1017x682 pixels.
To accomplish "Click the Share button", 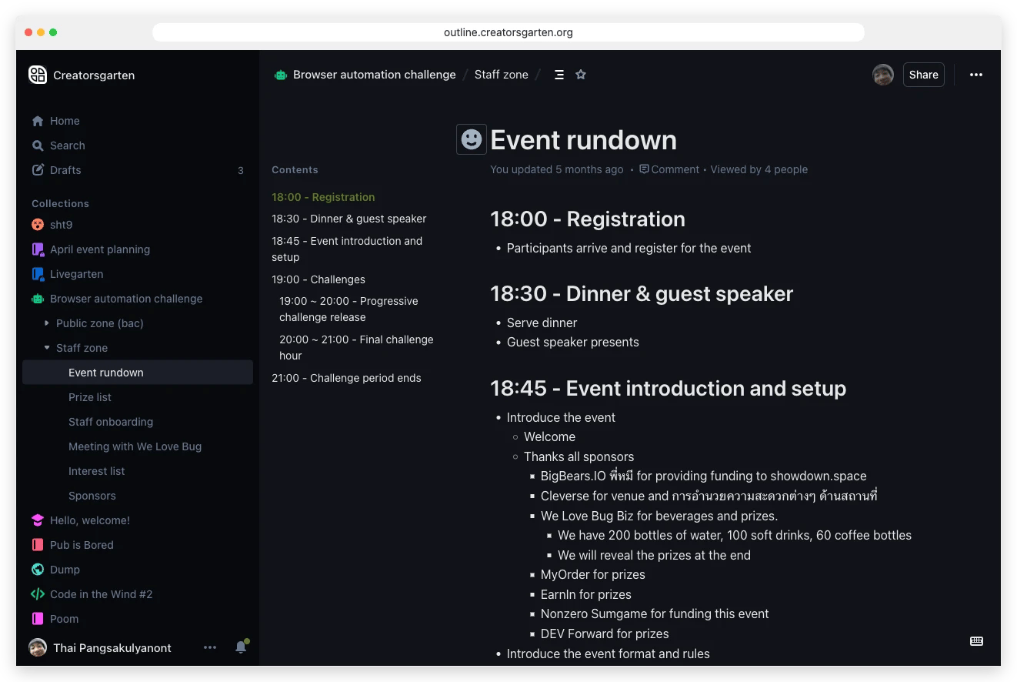I will (x=923, y=75).
